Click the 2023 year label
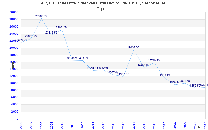The image size is (208, 130). pyautogui.click(x=195, y=125)
